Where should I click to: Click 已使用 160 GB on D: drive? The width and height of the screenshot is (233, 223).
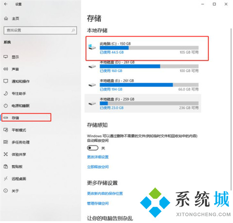(x=111, y=71)
